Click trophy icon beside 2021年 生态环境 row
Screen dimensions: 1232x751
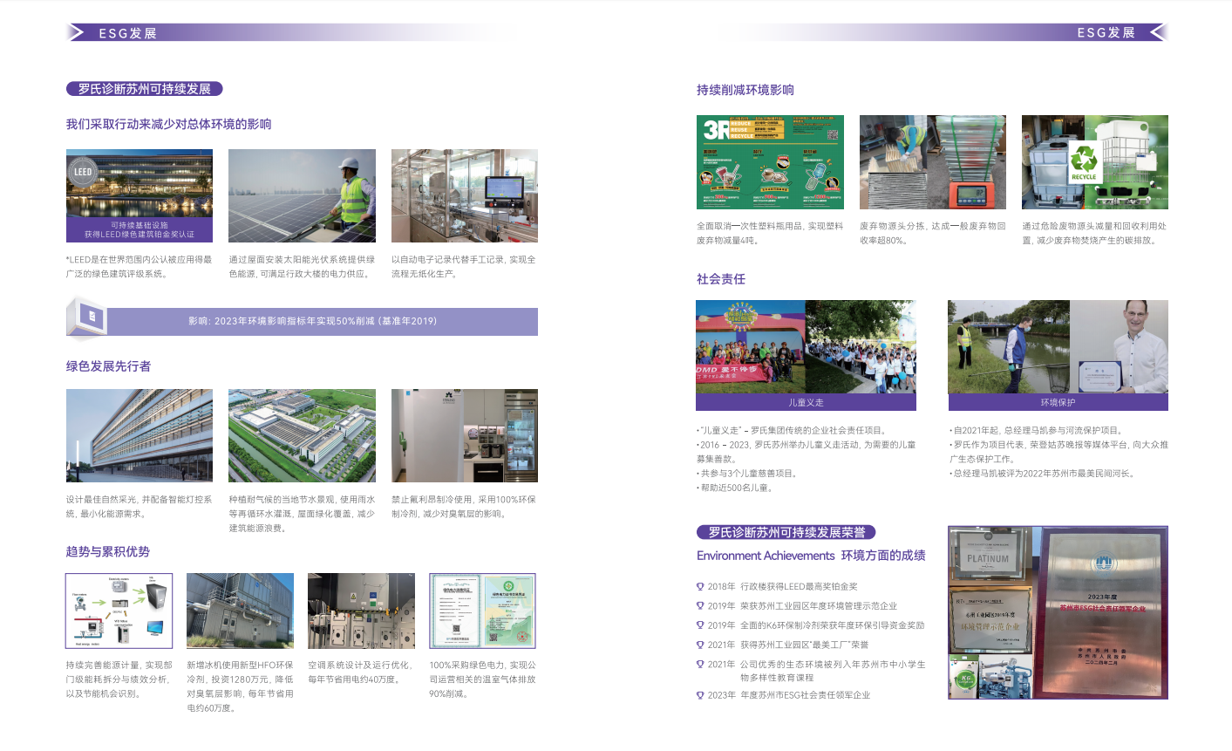click(700, 665)
